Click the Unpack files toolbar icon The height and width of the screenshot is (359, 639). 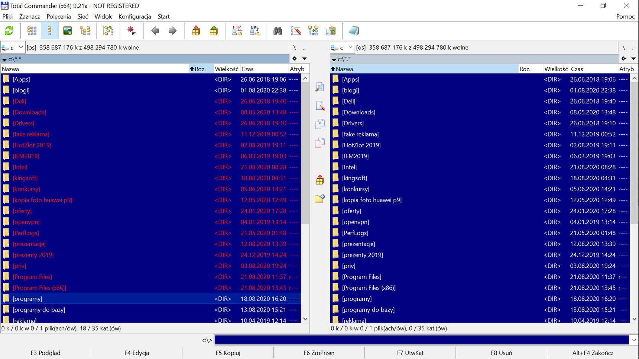(214, 31)
